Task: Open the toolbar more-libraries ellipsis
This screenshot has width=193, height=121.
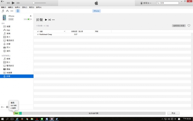Action: coord(12,11)
